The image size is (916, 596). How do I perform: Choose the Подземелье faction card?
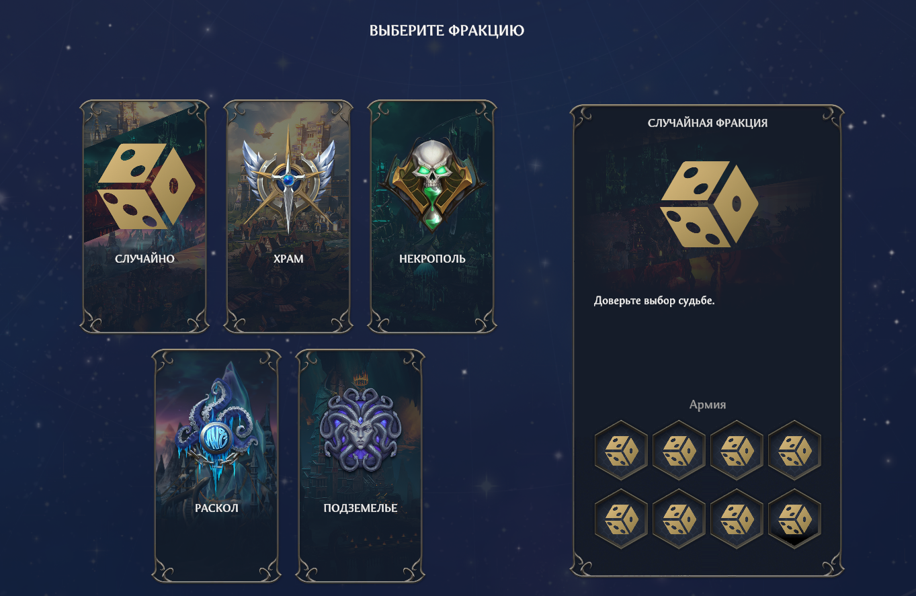tap(360, 465)
